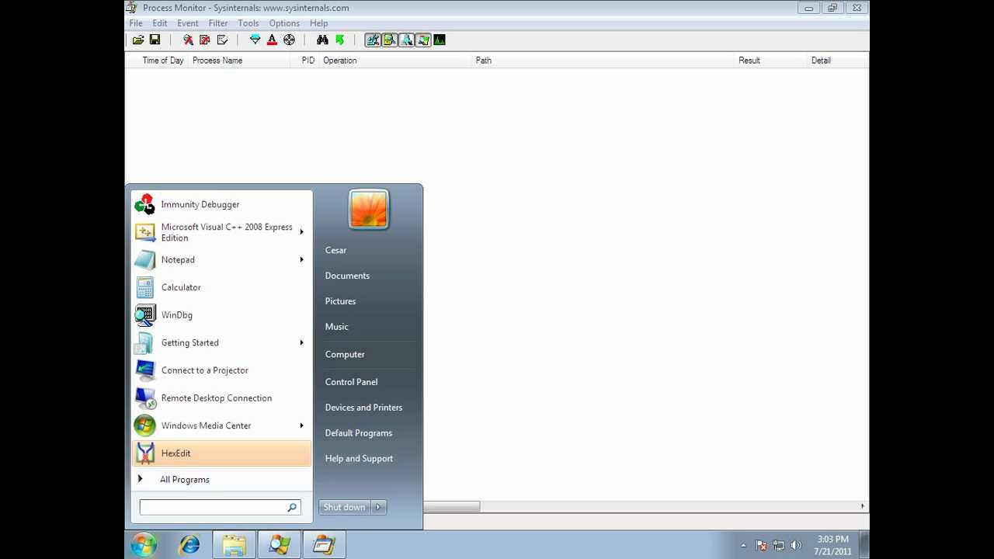Click the Internet Explorer taskbar icon
Screen dimensions: 994x559
click(x=189, y=544)
